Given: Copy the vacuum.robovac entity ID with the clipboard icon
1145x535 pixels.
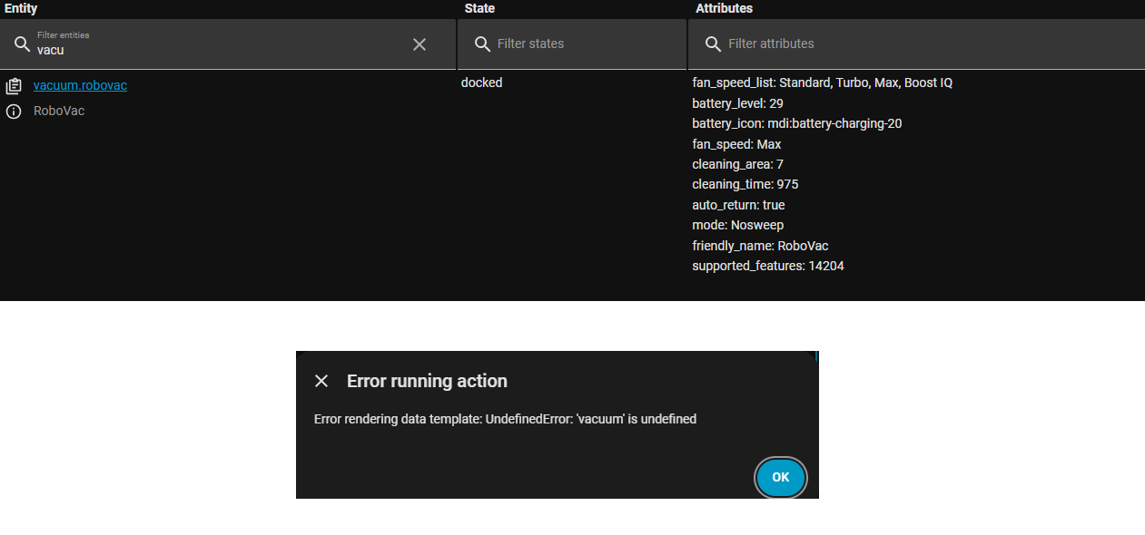Looking at the screenshot, I should coord(14,86).
